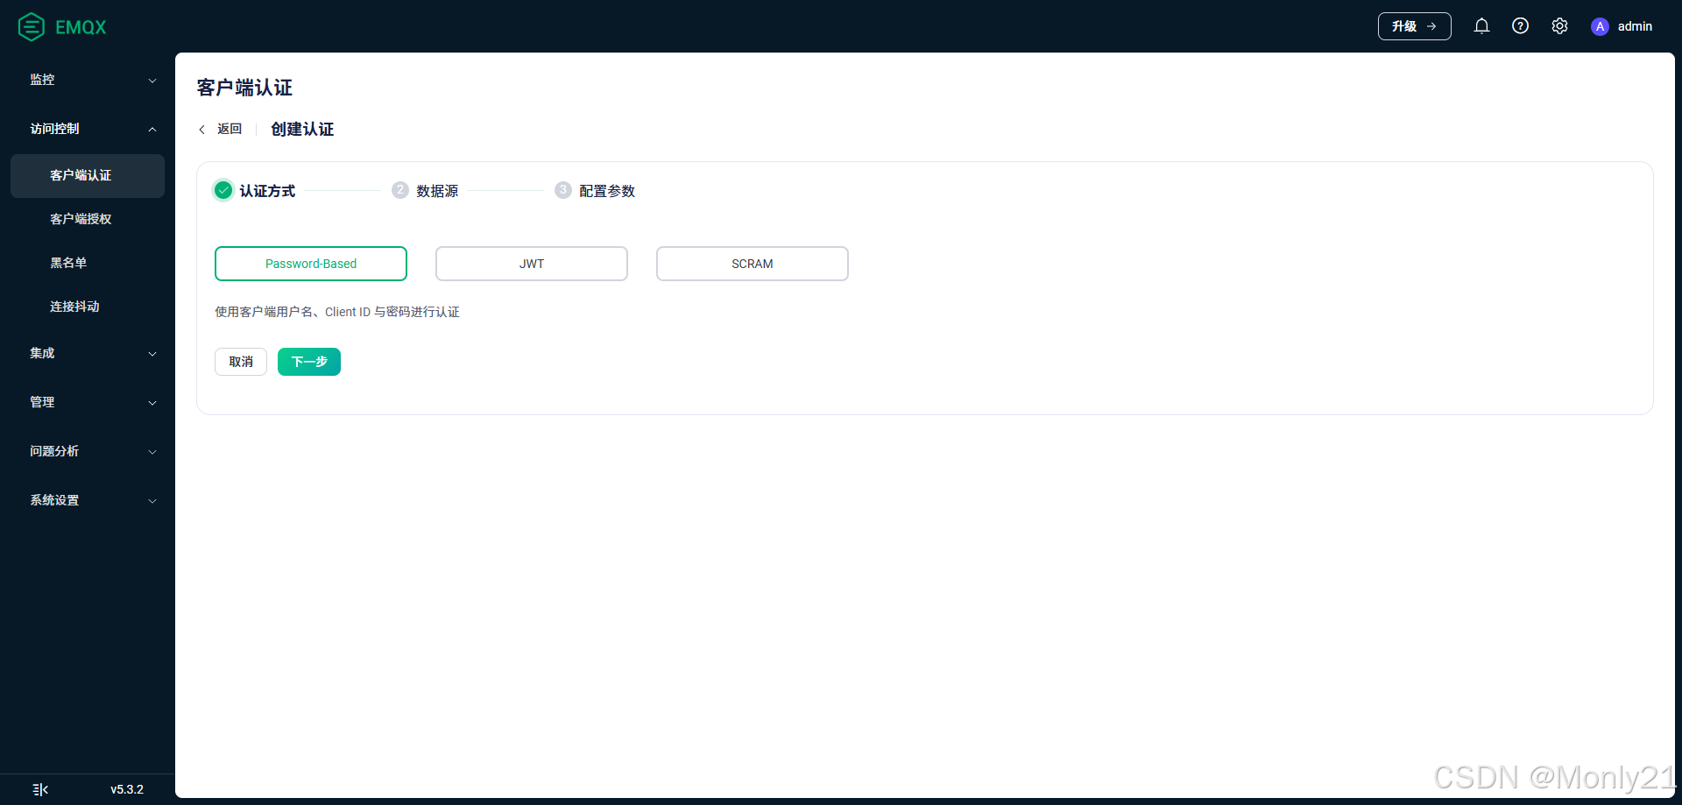Click step 3 circle for 配置参数
Screen dimensions: 1682x805
[563, 190]
